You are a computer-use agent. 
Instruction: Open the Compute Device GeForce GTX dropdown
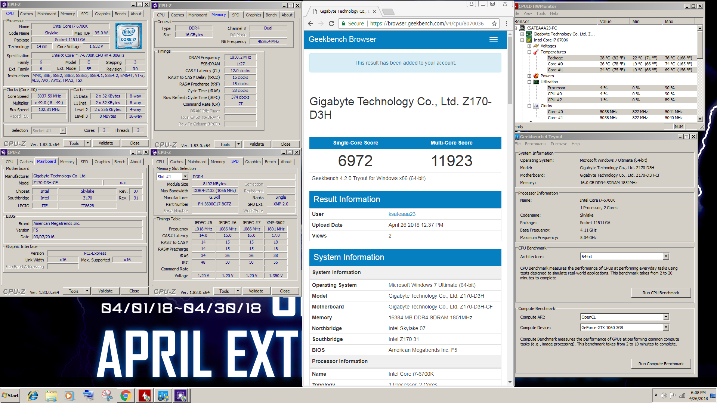666,328
